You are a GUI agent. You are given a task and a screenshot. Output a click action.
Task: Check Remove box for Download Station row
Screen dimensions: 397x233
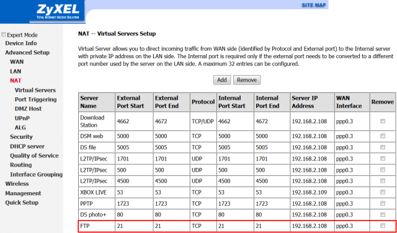[x=383, y=121]
